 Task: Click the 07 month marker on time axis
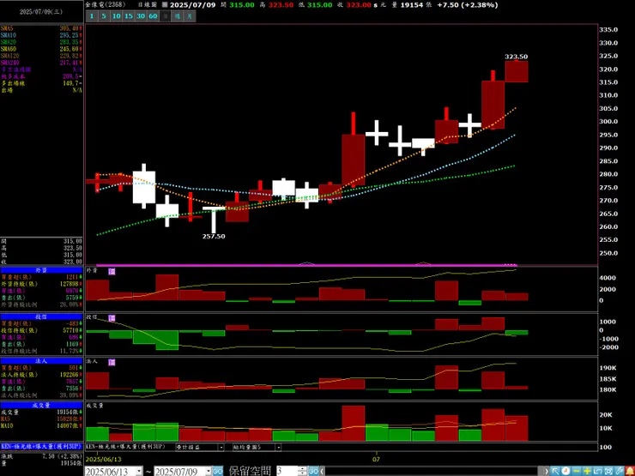click(x=376, y=460)
